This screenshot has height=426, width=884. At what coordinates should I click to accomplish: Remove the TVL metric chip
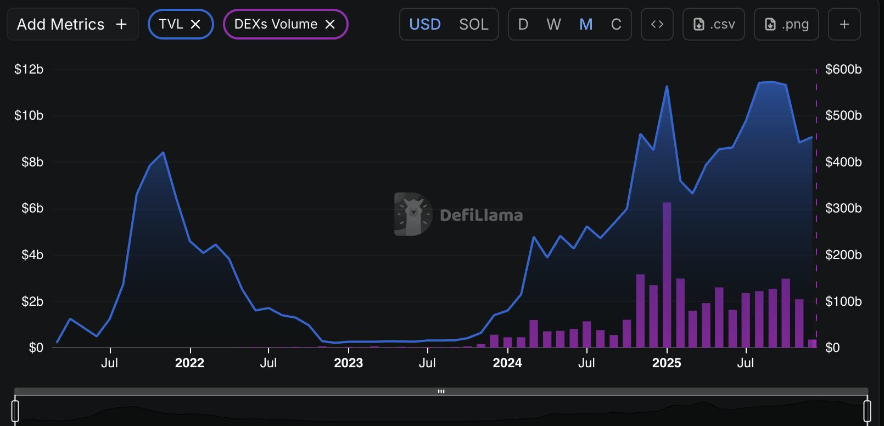[x=195, y=24]
